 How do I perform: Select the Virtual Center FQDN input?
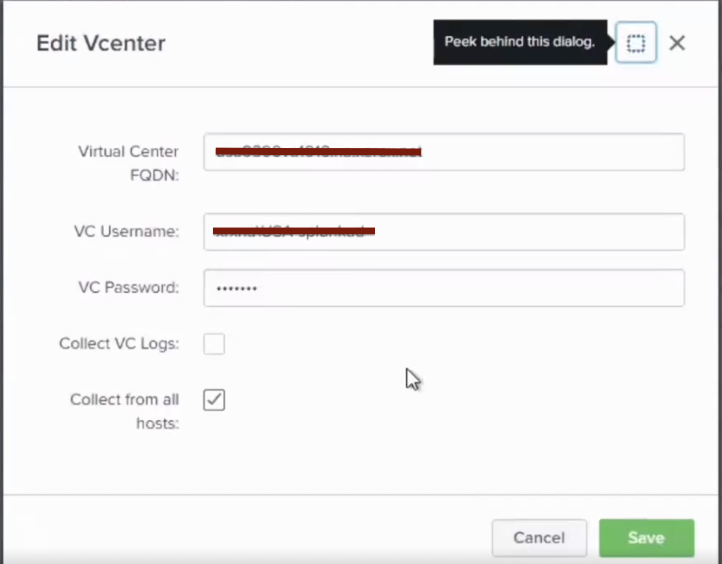[x=444, y=152]
